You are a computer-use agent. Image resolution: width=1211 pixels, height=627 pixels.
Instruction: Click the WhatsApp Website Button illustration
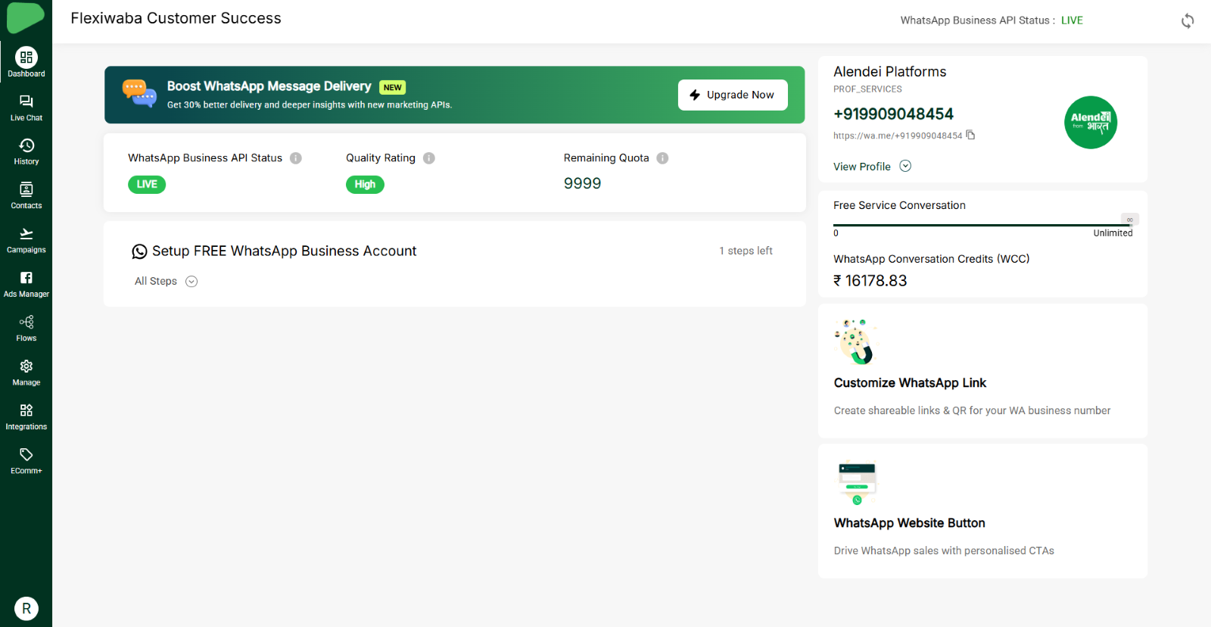[857, 483]
